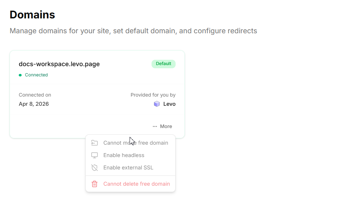Click the Domains page heading
This screenshot has width=359, height=220.
(32, 15)
